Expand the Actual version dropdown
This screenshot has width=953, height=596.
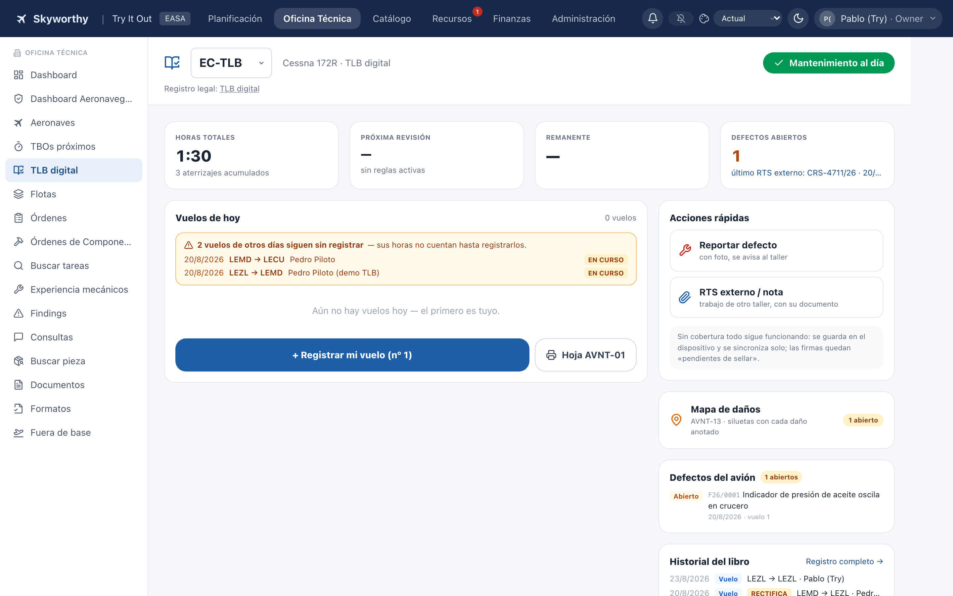[x=748, y=19]
